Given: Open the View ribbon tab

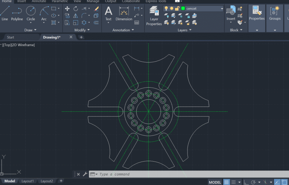Looking at the screenshot, I should pos(77,1).
